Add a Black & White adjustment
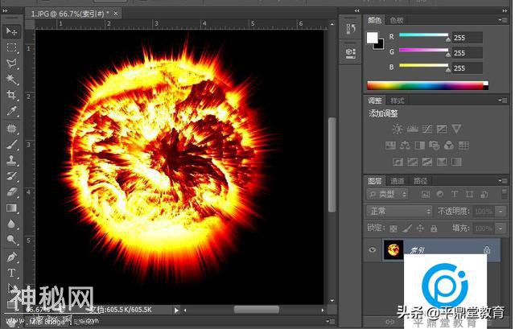Image resolution: width=515 pixels, height=329 pixels. pos(420,145)
